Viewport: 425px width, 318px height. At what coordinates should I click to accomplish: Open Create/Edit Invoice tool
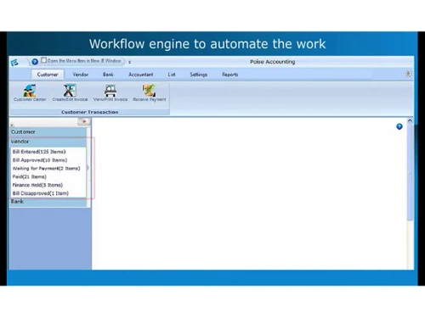coord(70,93)
